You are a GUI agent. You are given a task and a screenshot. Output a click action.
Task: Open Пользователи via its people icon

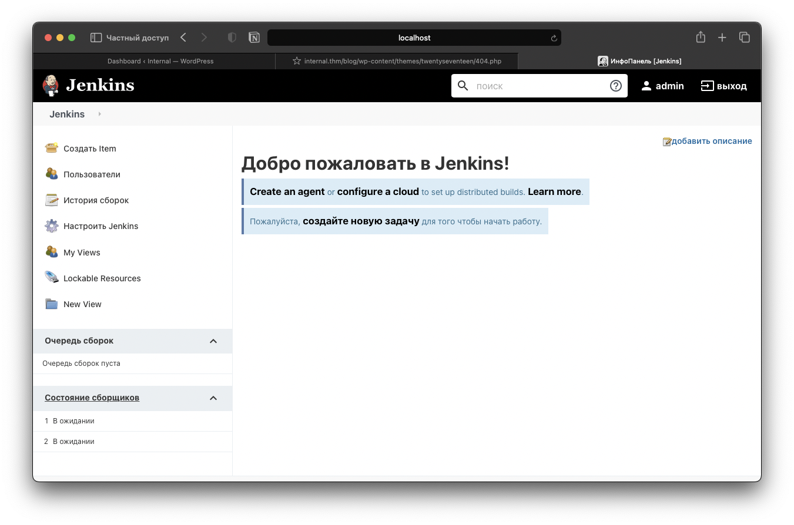[52, 174]
